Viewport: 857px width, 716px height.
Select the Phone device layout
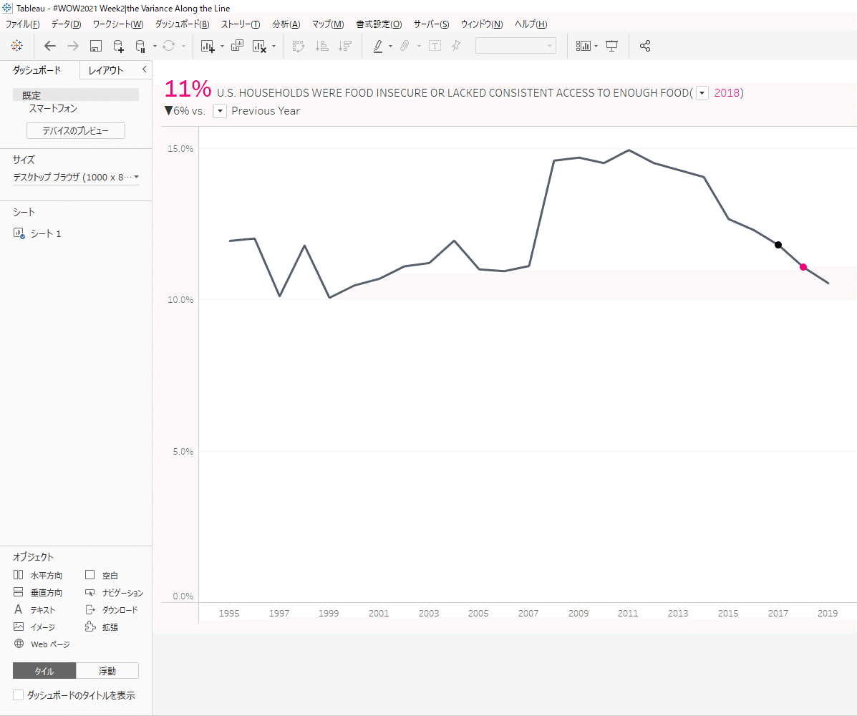tap(53, 108)
